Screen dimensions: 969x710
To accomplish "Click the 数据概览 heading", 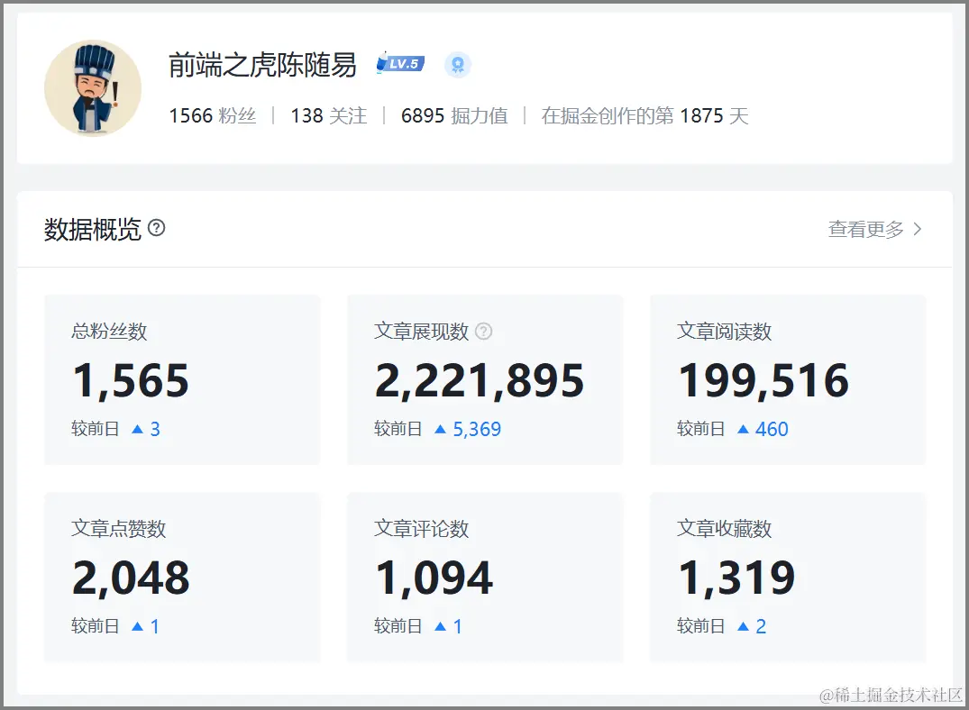I will (93, 229).
